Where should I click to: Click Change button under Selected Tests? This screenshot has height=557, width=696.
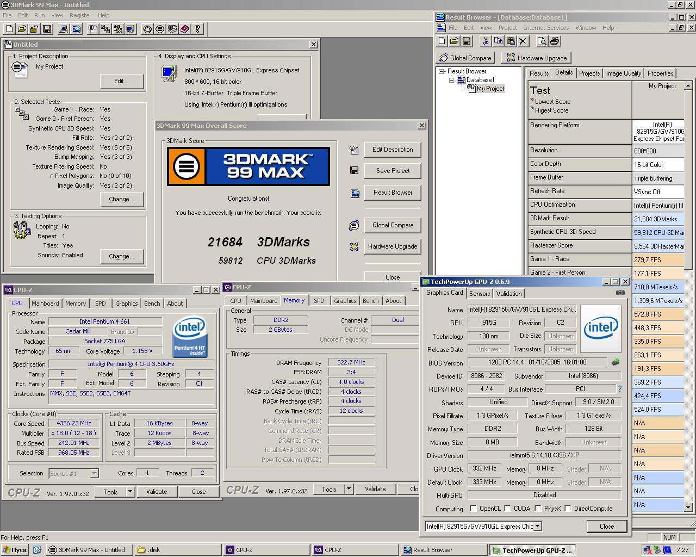[121, 199]
